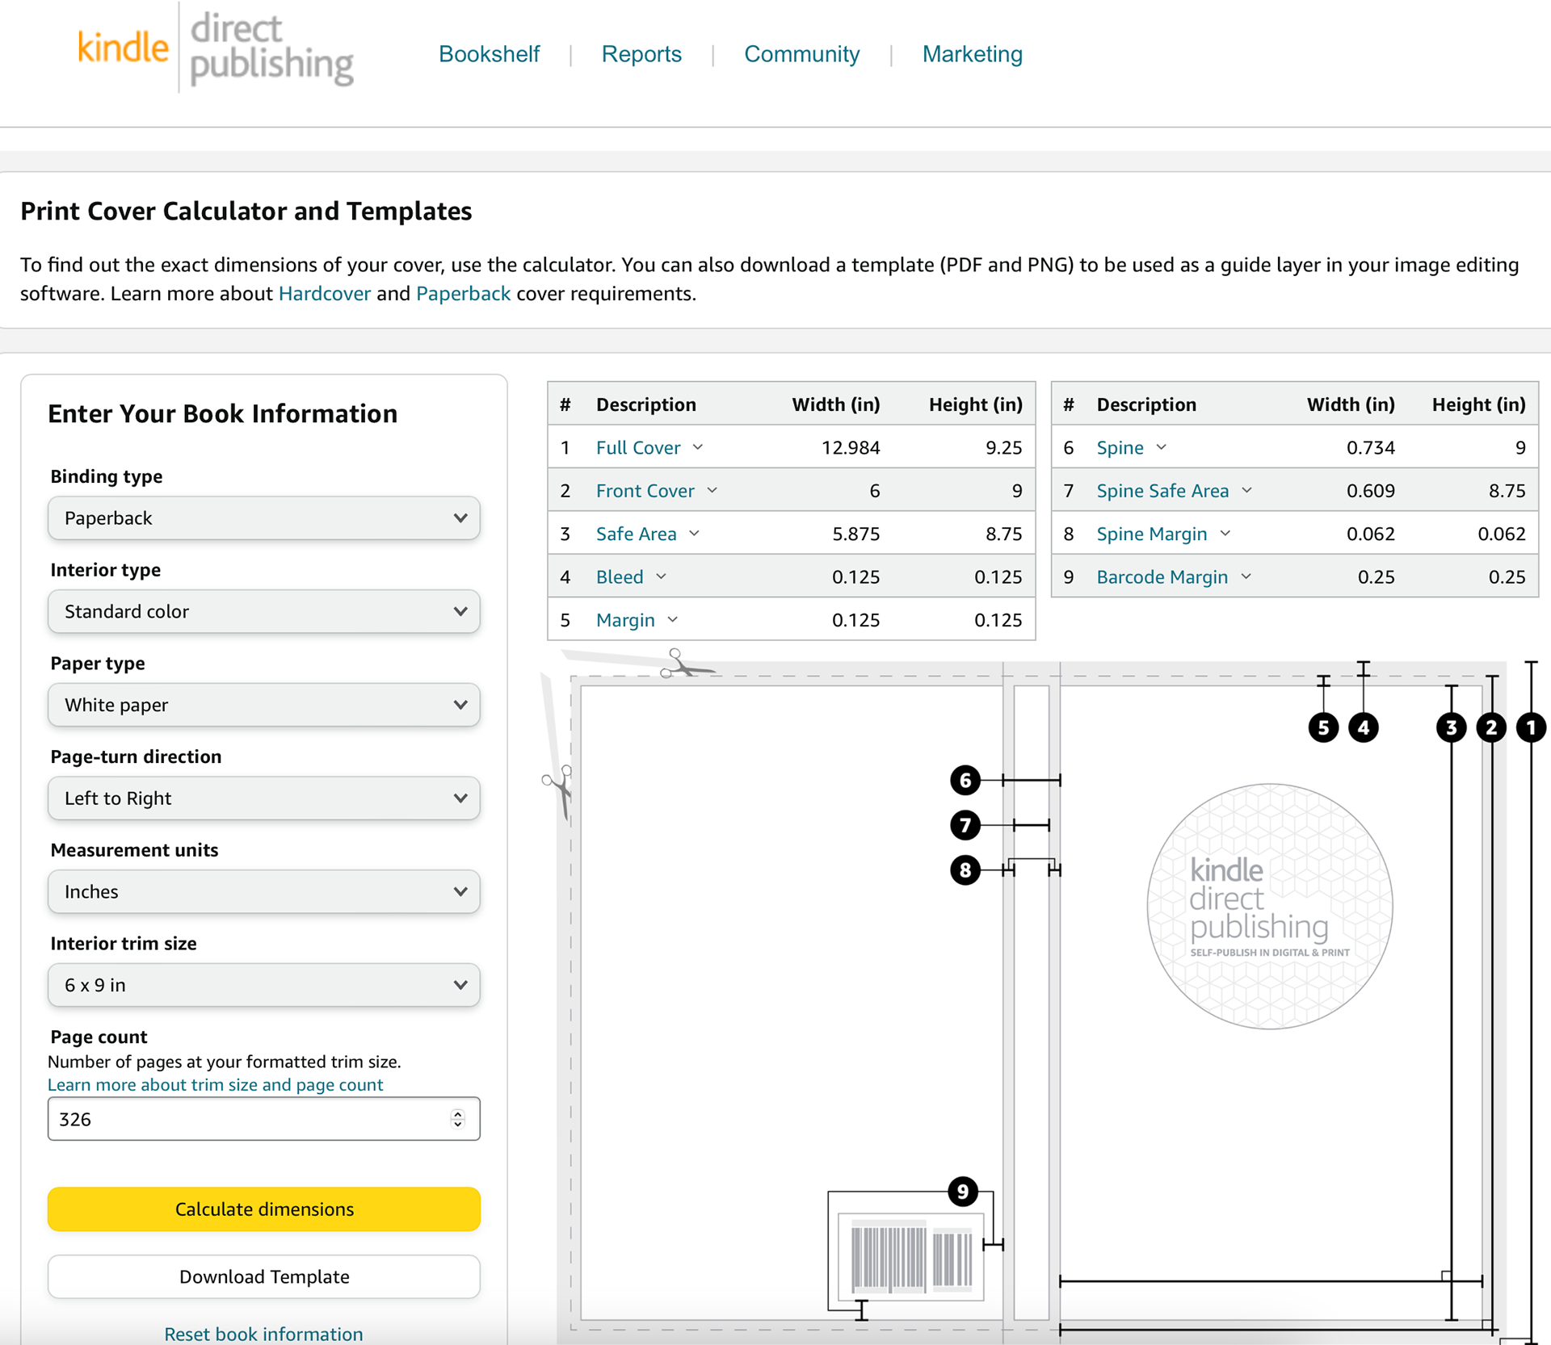Click the Full Cover width value 12.984
The width and height of the screenshot is (1551, 1345).
click(x=851, y=447)
